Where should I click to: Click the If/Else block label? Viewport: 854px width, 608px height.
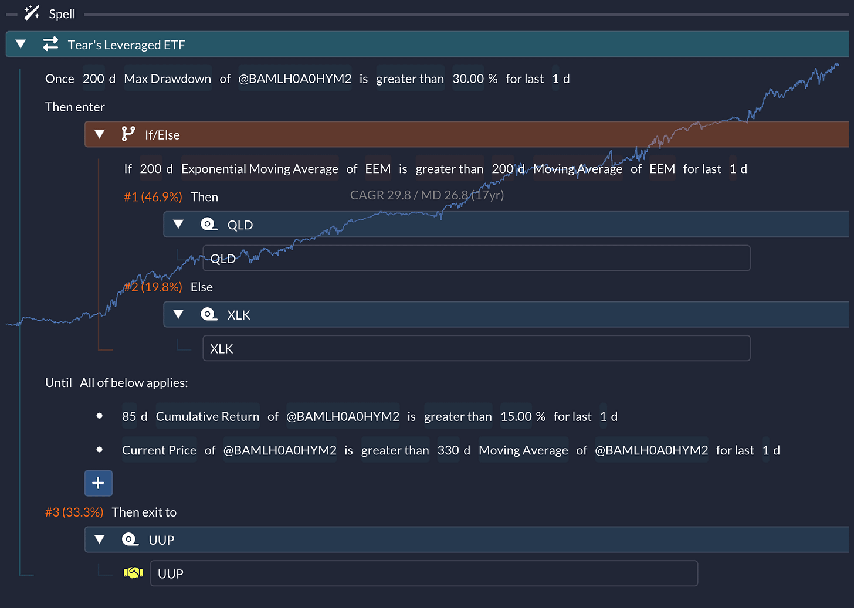[162, 135]
